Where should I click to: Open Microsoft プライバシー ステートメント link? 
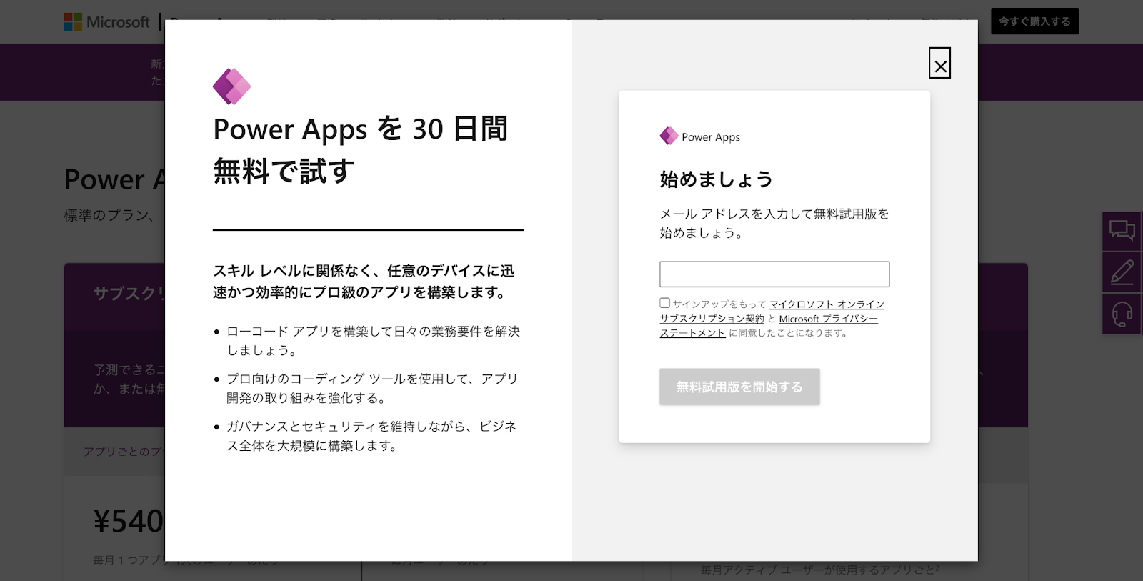coord(769,326)
